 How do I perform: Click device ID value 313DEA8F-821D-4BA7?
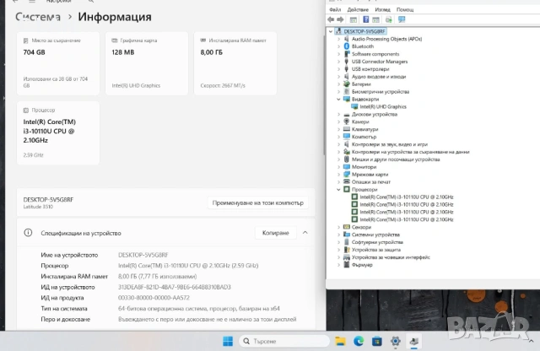click(175, 287)
